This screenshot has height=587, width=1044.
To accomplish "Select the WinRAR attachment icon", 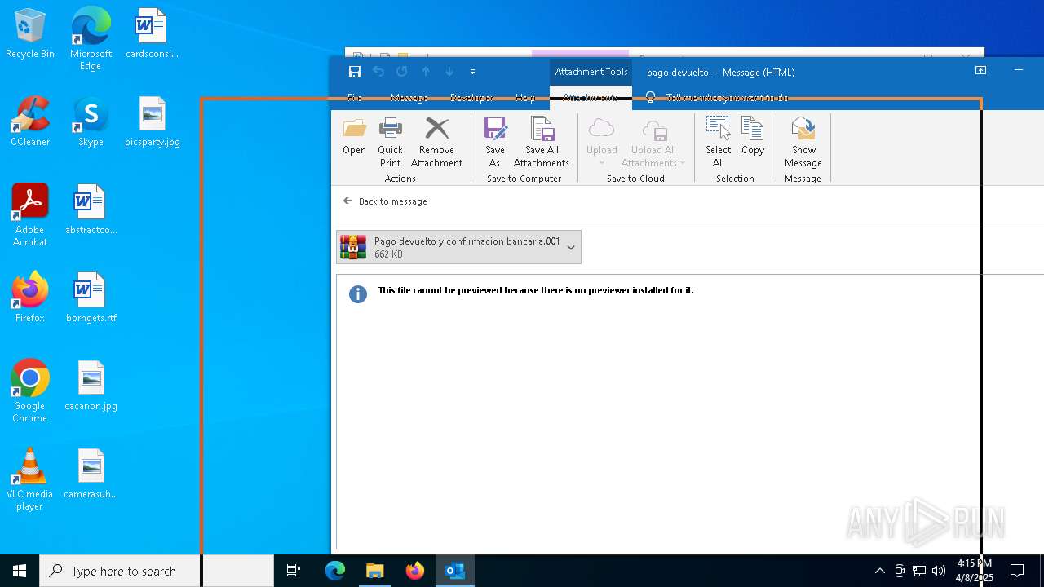I will point(353,247).
